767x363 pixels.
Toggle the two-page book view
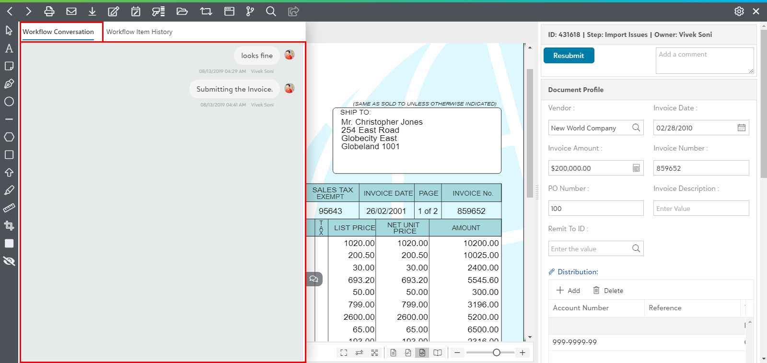[x=438, y=352]
